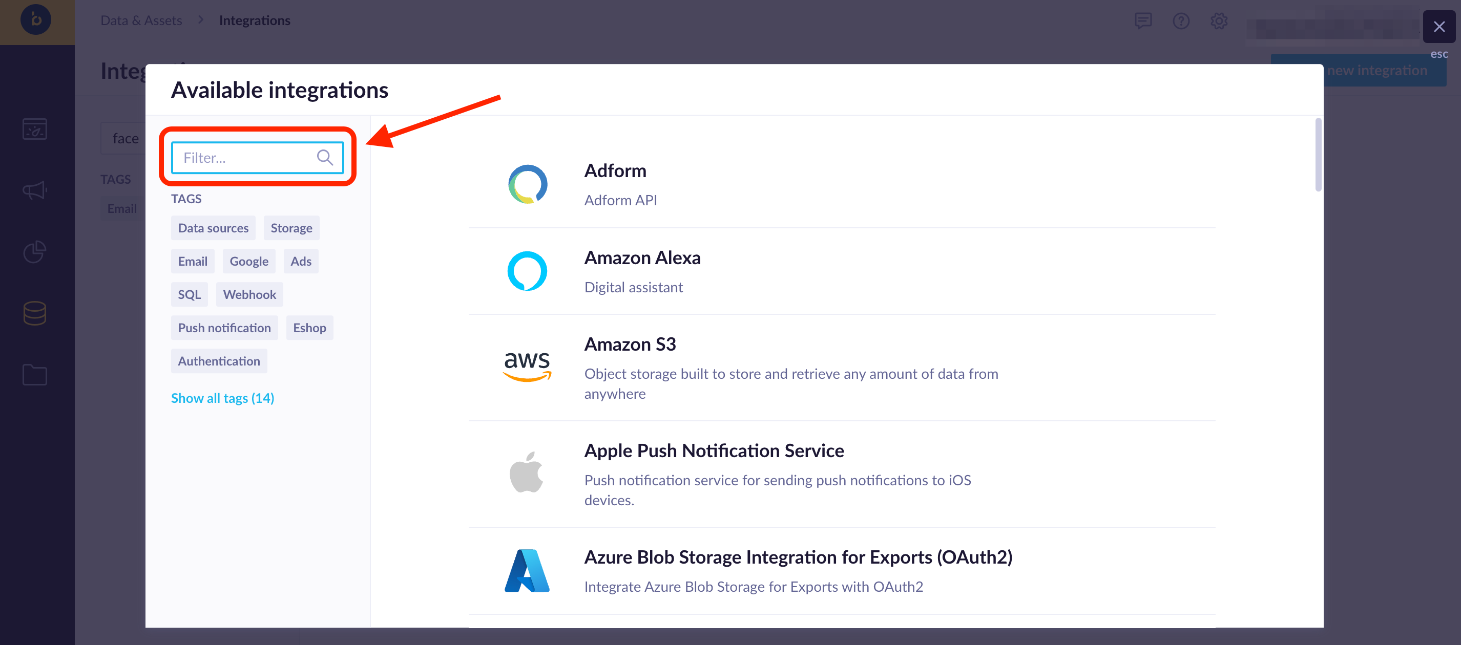
Task: Open the Adform integration logo
Action: click(x=528, y=184)
